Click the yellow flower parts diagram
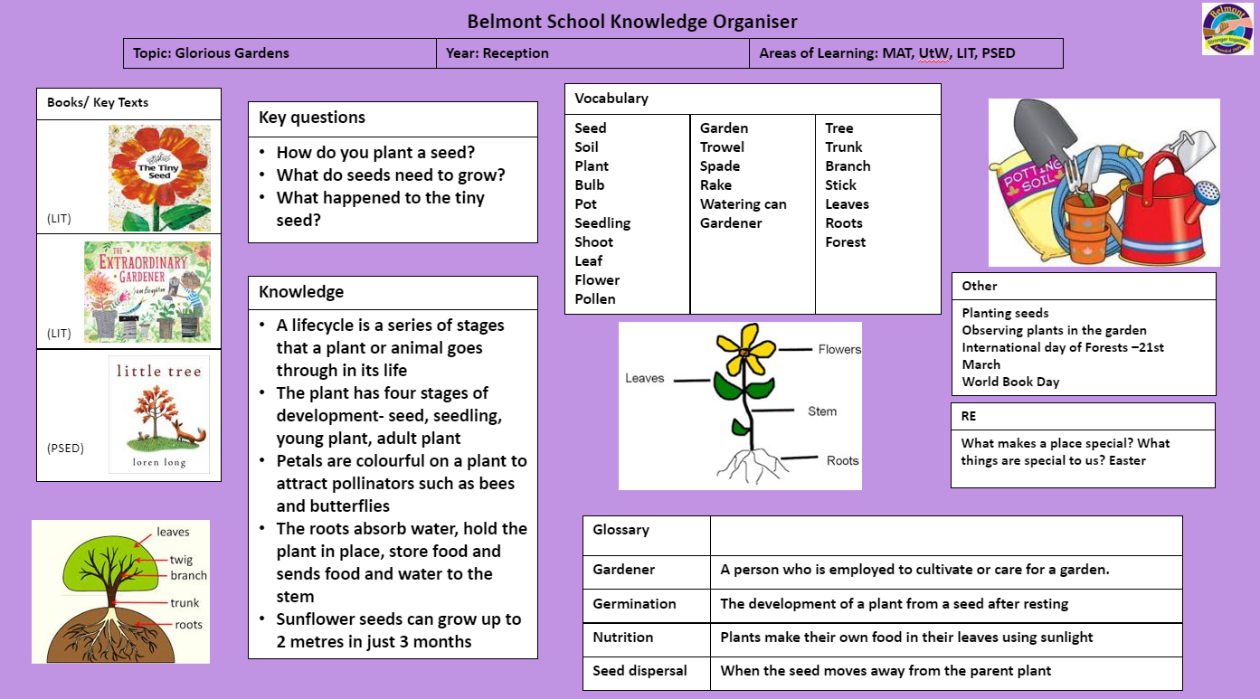Image resolution: width=1260 pixels, height=699 pixels. click(740, 405)
